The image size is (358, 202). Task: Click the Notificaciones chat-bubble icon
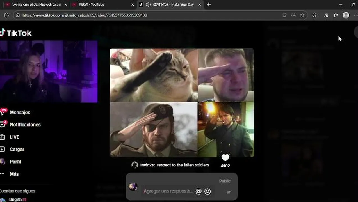(3, 124)
